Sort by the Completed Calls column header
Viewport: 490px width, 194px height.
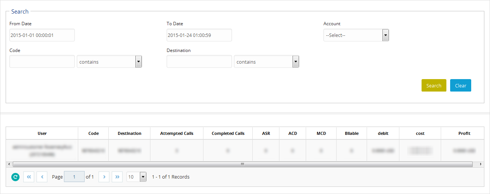(228, 133)
